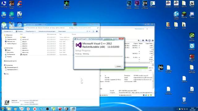The height and width of the screenshot is (111, 198).
Task: Open the Adobe Premiere Pro desktop shortcut
Action: 137,5
